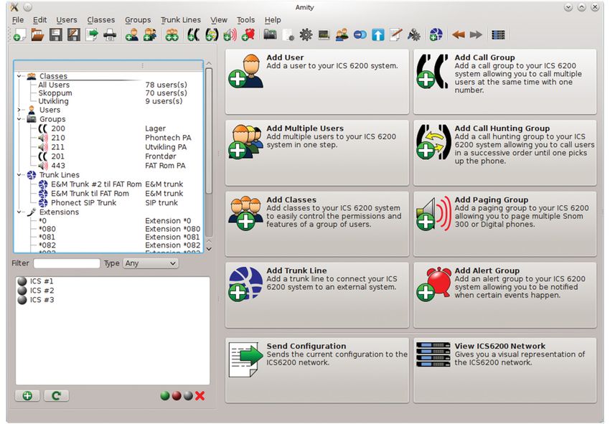The height and width of the screenshot is (424, 610).
Task: Click the add alert group toolbar icon
Action: (248, 35)
